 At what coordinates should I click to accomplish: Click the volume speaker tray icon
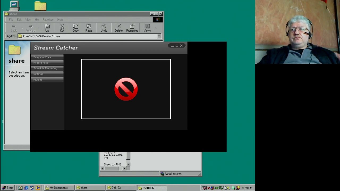228,188
